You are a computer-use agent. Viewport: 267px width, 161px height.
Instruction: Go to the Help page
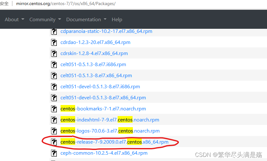[x=117, y=20]
